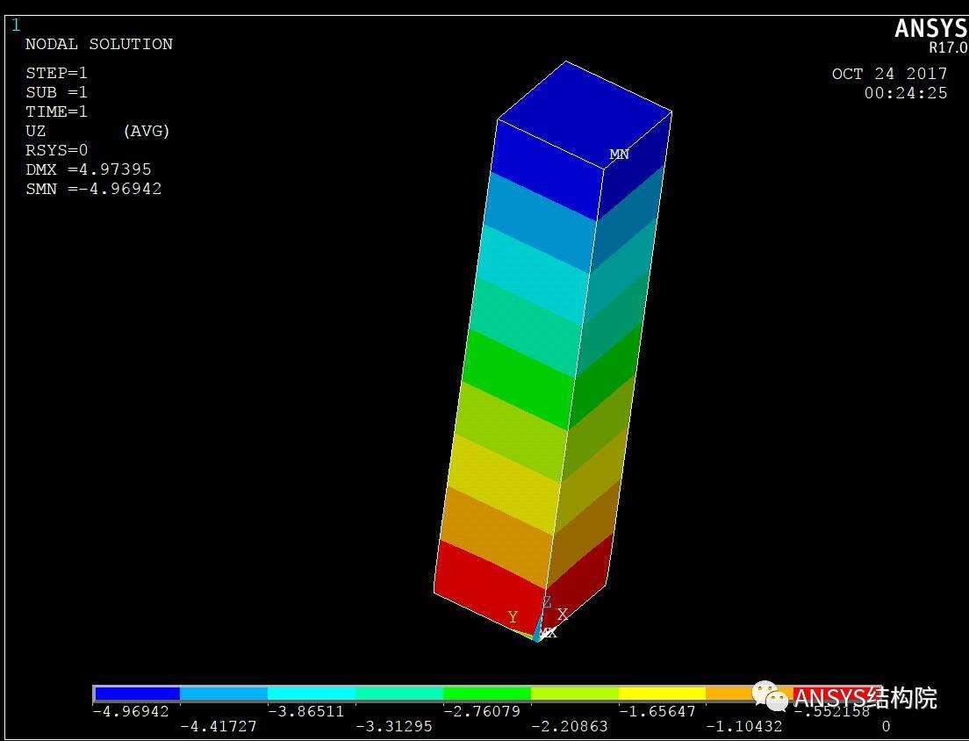Screen dimensions: 969x741
Task: Click the yellow legend swatch
Action: tap(662, 694)
